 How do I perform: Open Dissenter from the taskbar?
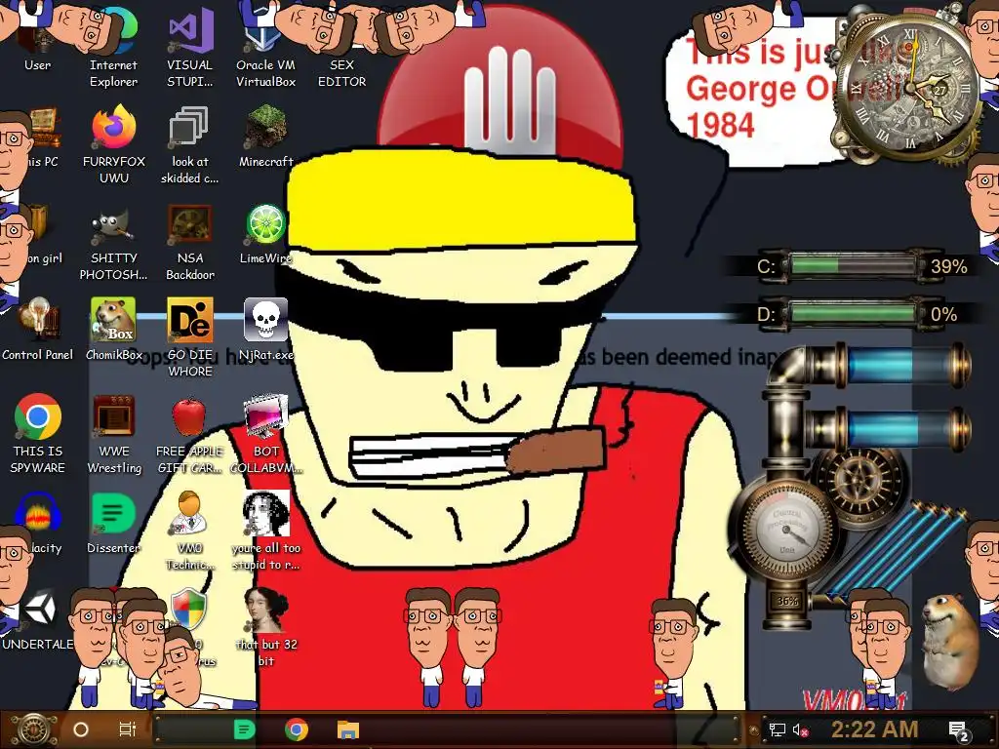pyautogui.click(x=244, y=729)
